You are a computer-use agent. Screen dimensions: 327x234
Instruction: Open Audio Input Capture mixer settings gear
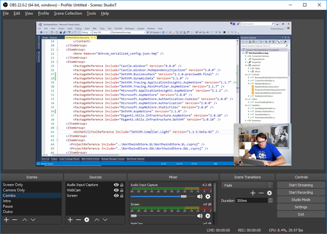click(x=208, y=197)
